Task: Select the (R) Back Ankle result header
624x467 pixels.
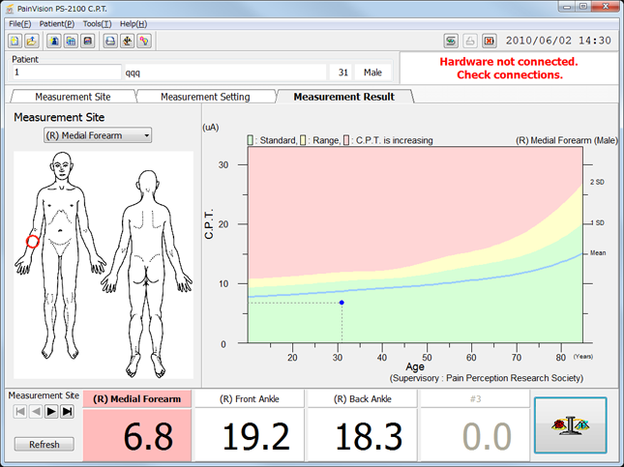Action: (x=363, y=399)
